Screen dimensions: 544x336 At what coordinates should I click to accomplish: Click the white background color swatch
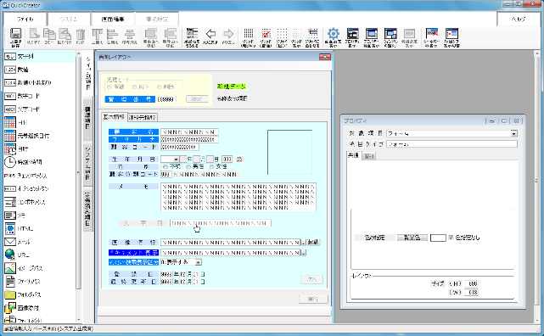tap(438, 238)
